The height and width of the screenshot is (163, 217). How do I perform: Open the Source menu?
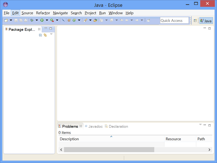click(x=27, y=13)
